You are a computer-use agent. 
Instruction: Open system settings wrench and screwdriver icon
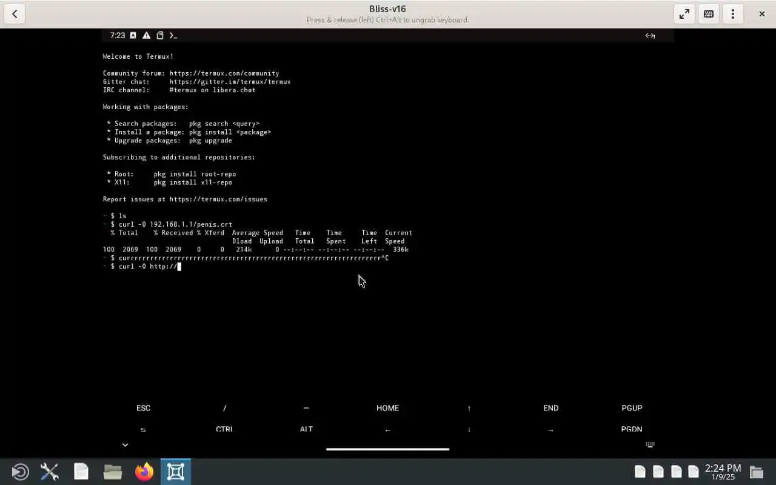pos(50,472)
